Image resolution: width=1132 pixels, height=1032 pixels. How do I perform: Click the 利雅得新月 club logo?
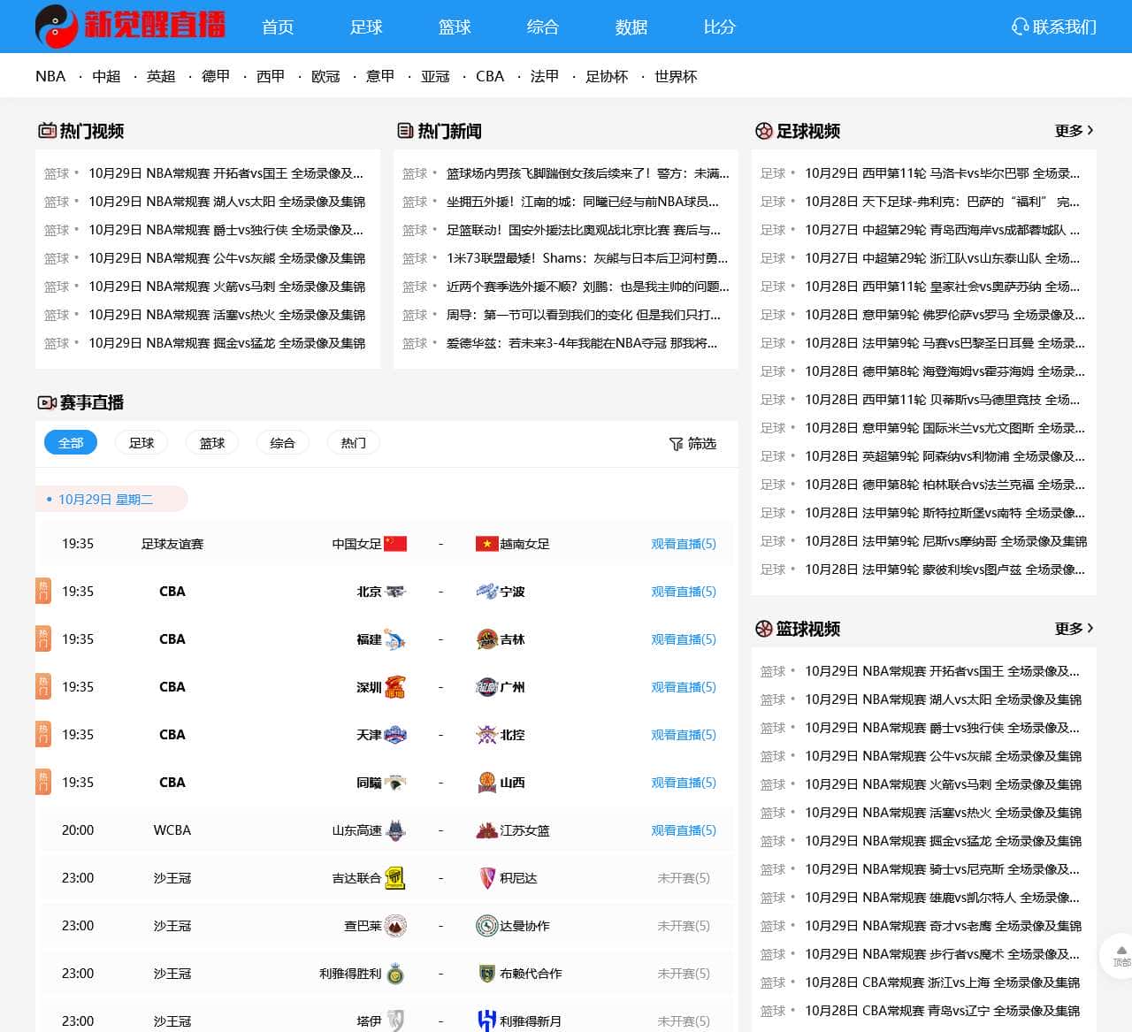[486, 1021]
